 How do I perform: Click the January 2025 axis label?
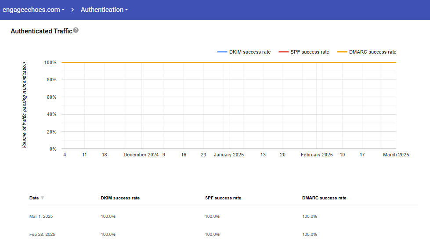[x=229, y=155]
